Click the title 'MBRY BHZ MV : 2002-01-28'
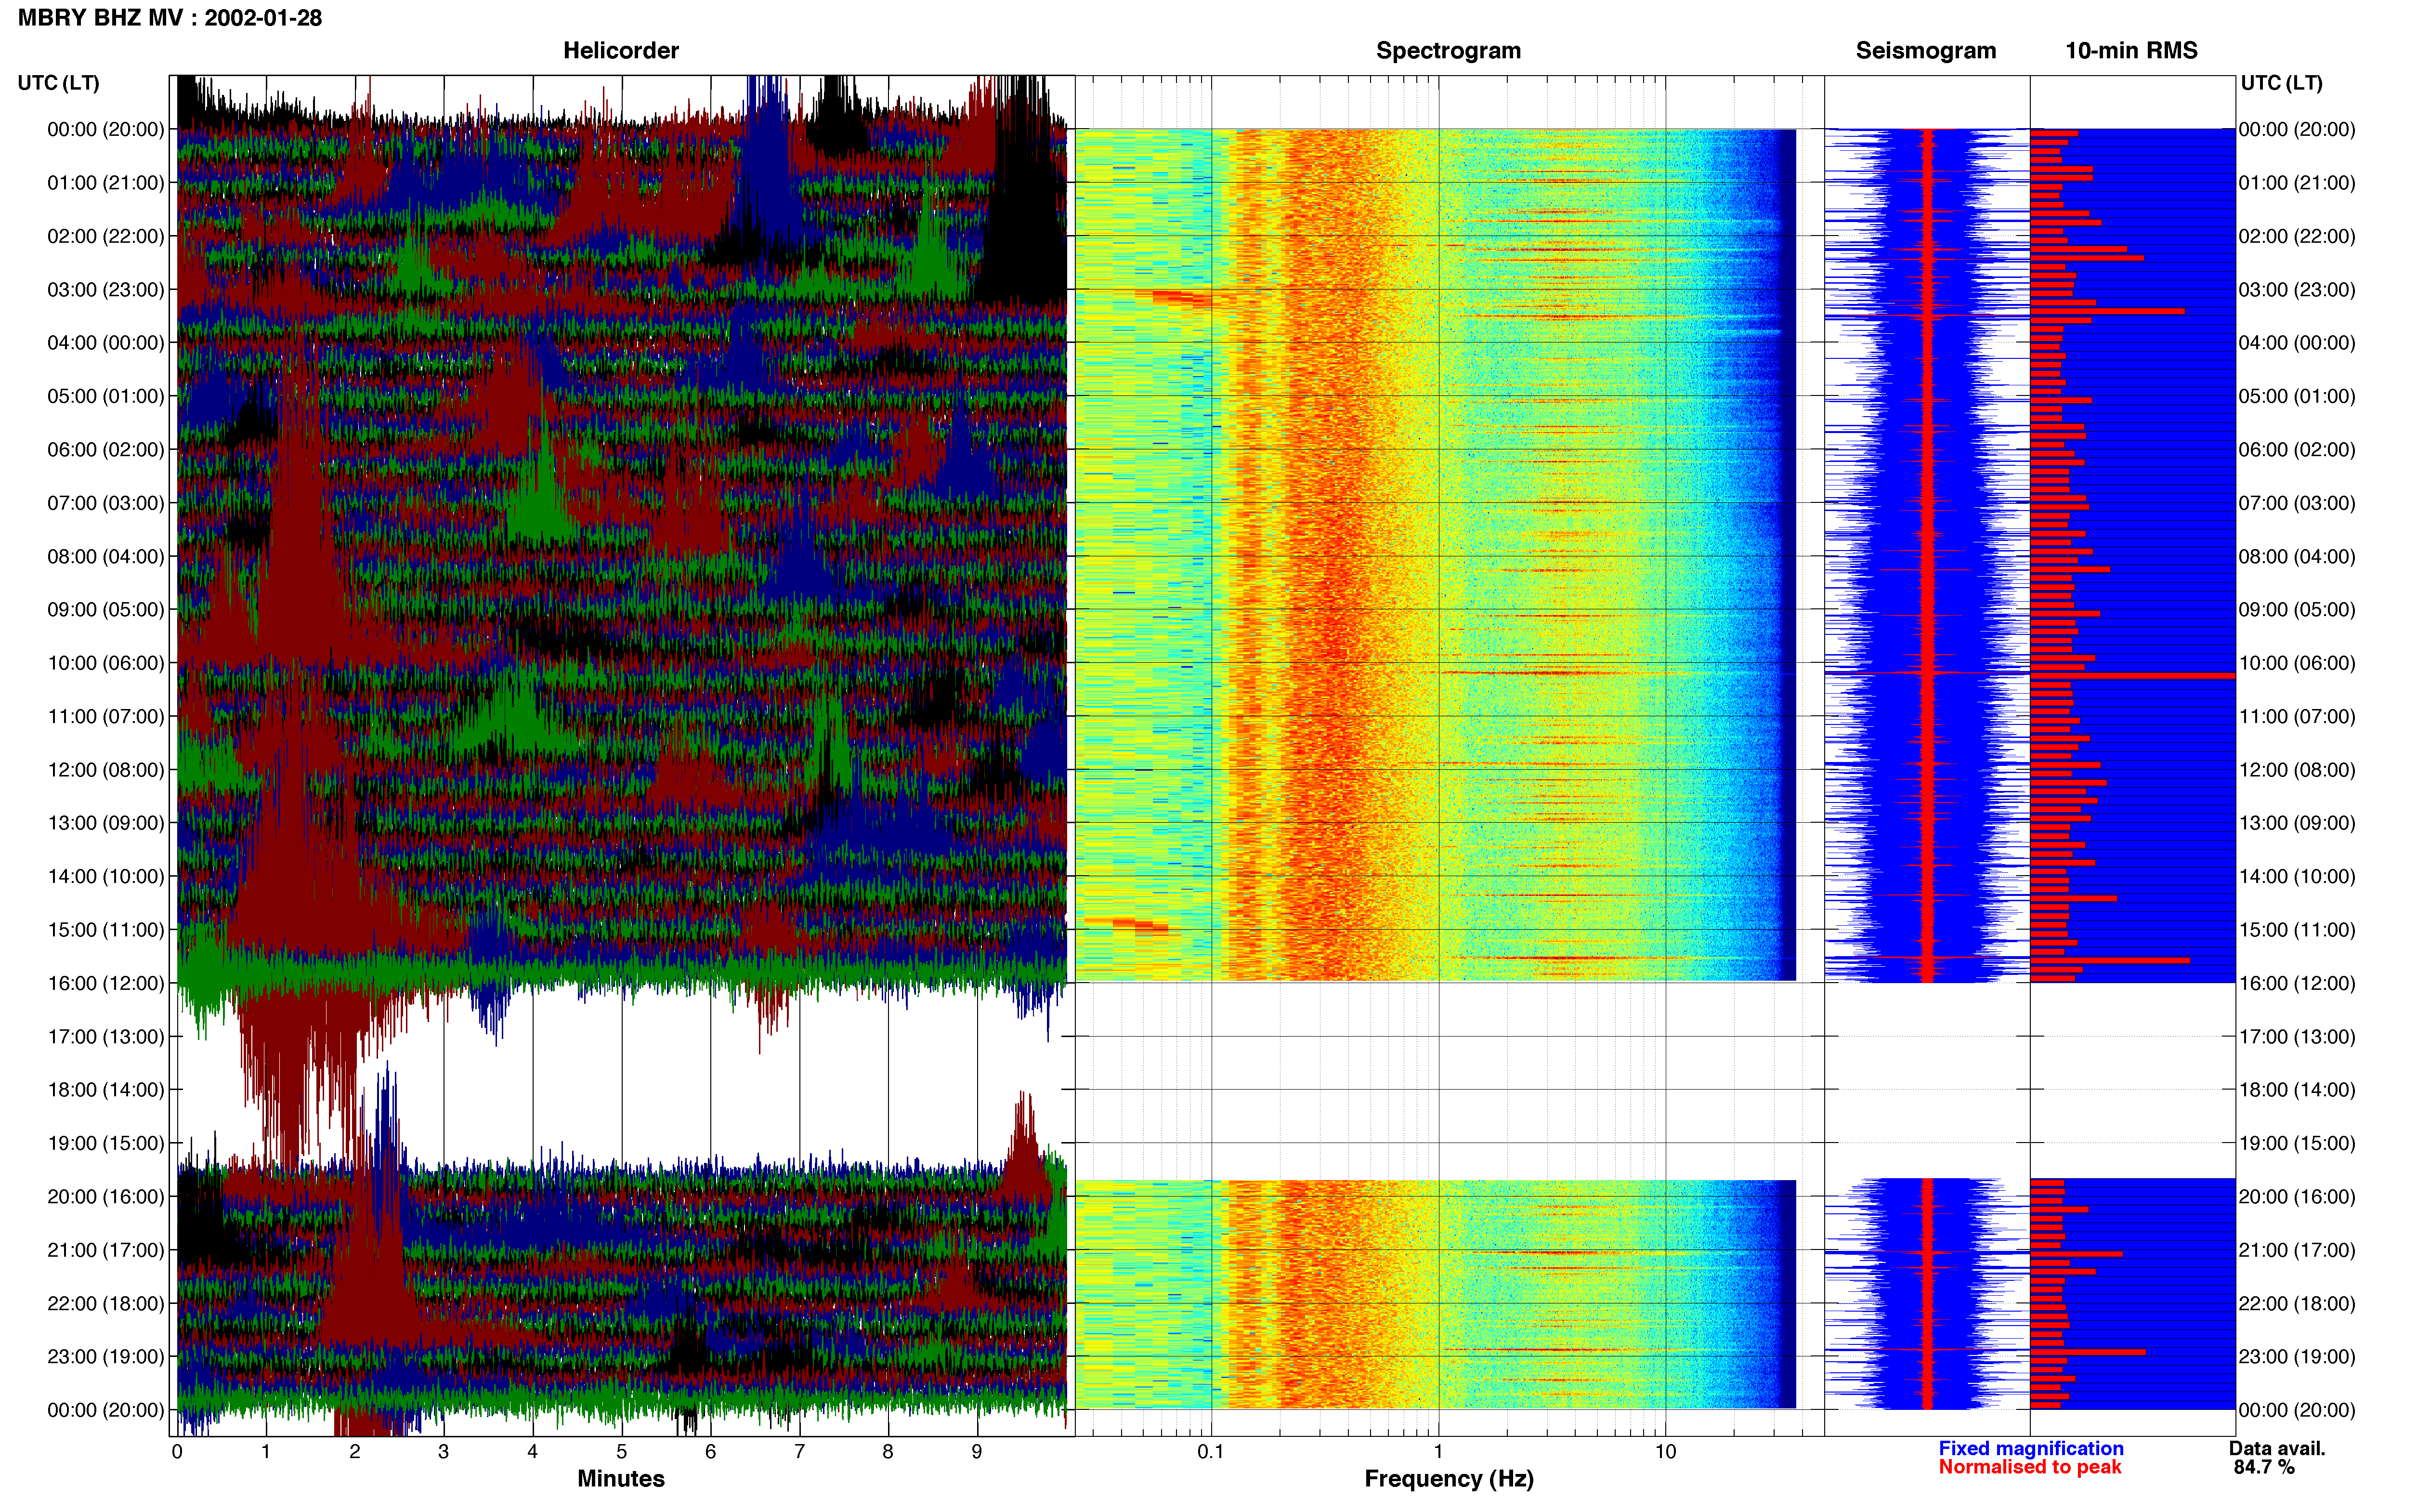 [x=170, y=18]
